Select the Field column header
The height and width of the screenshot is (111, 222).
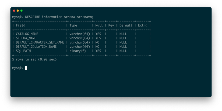(20, 25)
